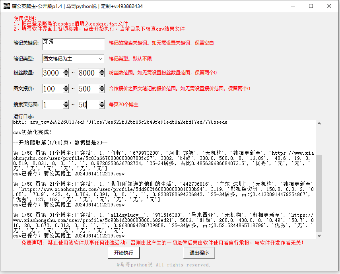
Task: Decrease start page 搜索页范围 down arrow
Action: click(x=66, y=107)
